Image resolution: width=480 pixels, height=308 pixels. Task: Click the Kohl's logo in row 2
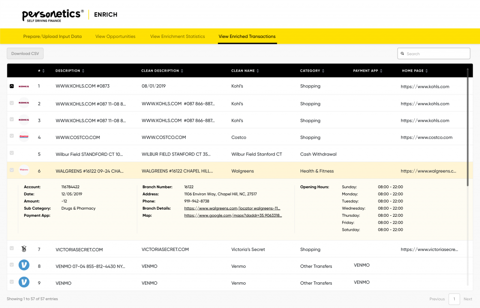tap(24, 103)
